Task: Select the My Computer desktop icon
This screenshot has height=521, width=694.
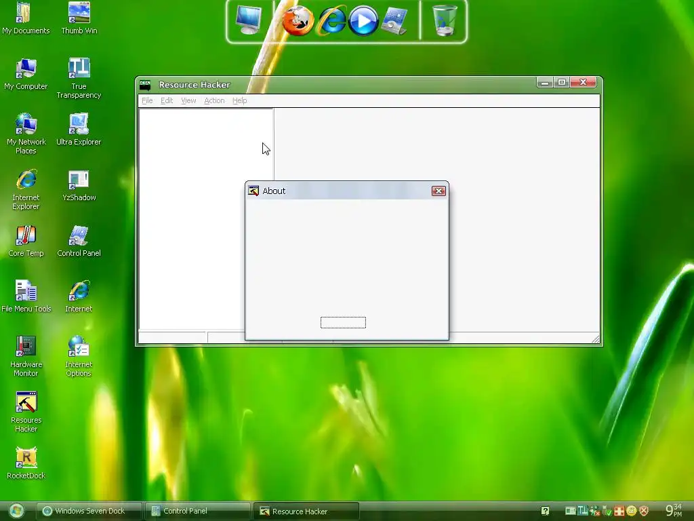Action: tap(26, 74)
